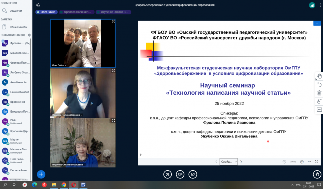The width and height of the screenshot is (323, 189).
Task: Select the pan hand tool in whiteboard toolbar
Action: click(319, 76)
